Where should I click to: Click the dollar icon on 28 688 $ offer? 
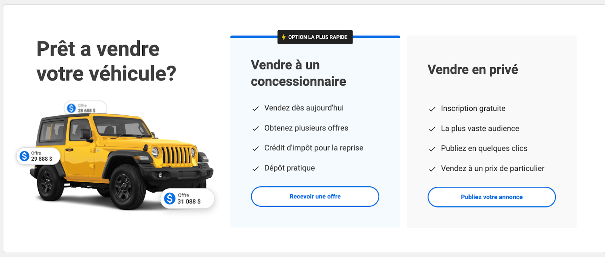[71, 108]
